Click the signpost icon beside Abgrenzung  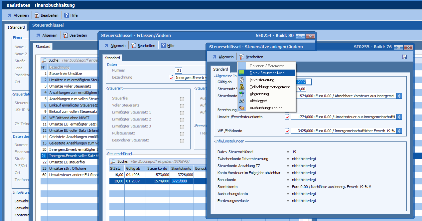point(242,94)
